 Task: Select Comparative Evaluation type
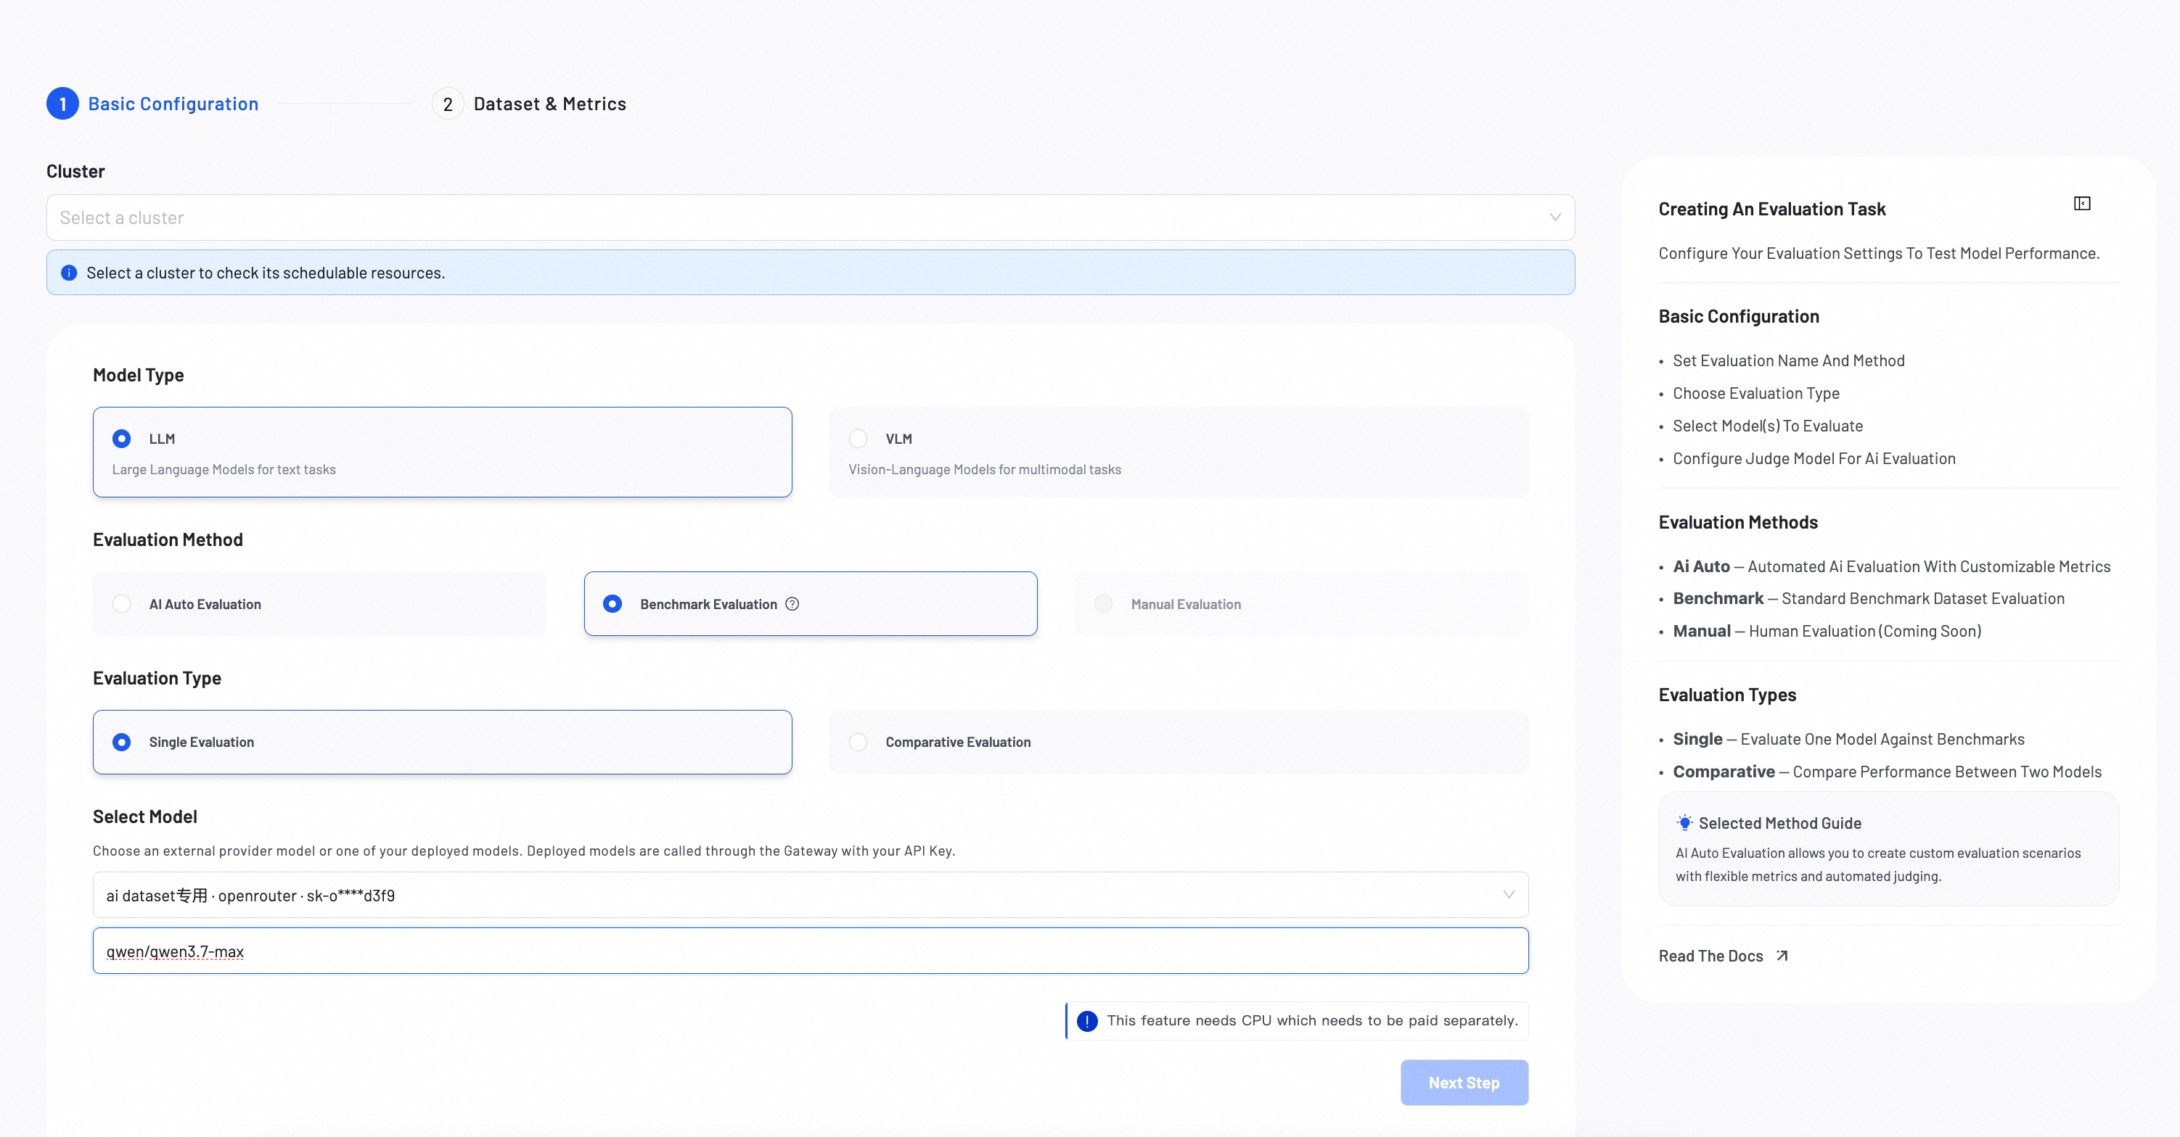coord(1179,743)
